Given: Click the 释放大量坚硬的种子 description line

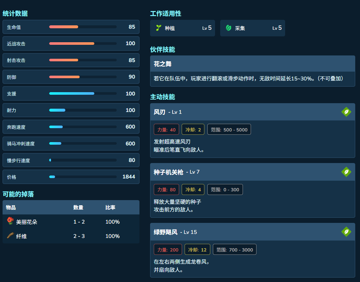Looking at the screenshot, I should pyautogui.click(x=178, y=202).
